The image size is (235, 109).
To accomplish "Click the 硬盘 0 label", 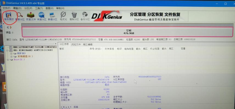I will pos(10,32).
